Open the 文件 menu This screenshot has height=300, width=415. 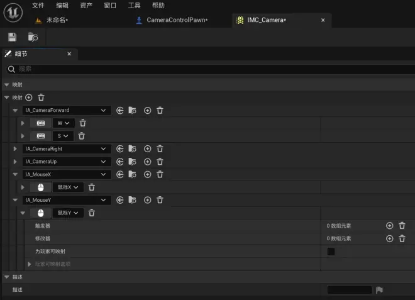[38, 5]
